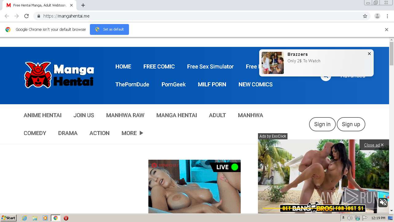This screenshot has width=394, height=222.
Task: Open the Action Center flag icon
Action: (x=365, y=218)
